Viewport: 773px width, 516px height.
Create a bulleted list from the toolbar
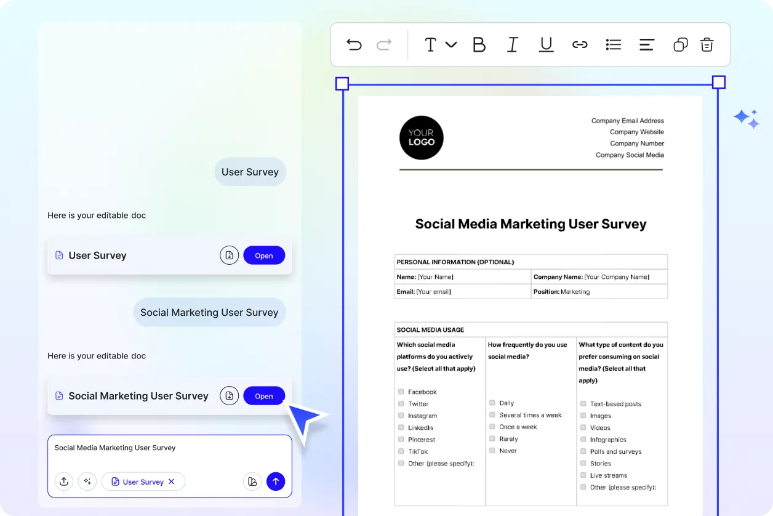point(613,44)
